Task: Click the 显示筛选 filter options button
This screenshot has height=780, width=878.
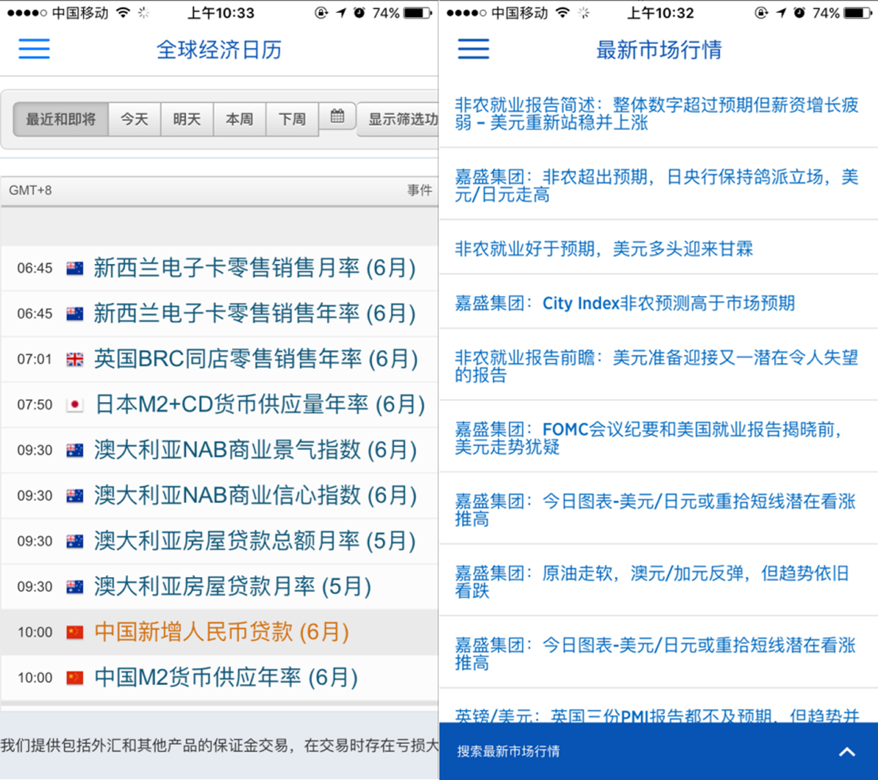Action: point(398,119)
